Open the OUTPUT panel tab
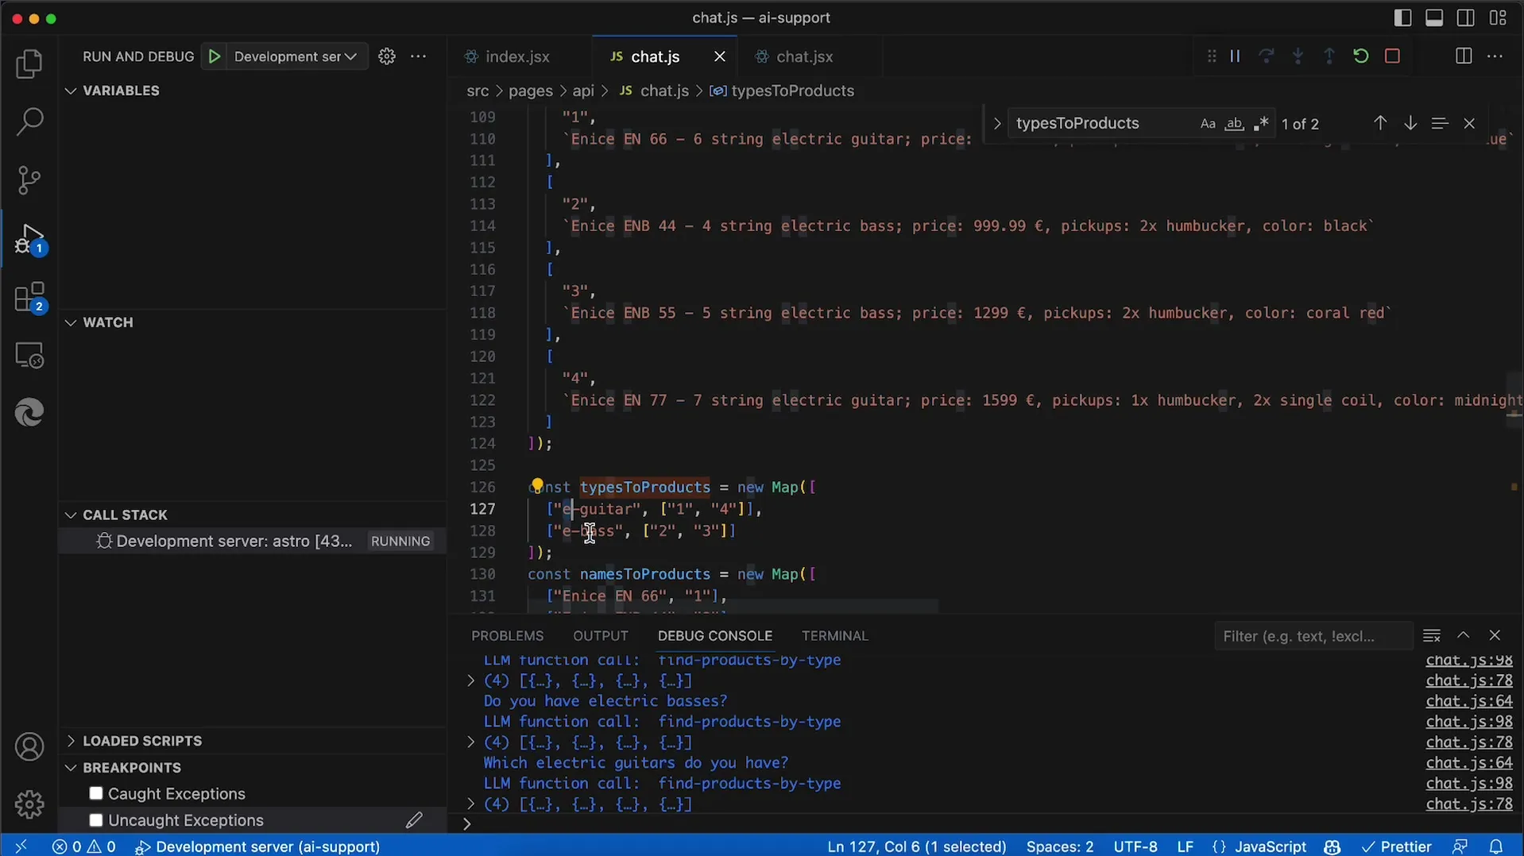The image size is (1524, 856). [601, 636]
